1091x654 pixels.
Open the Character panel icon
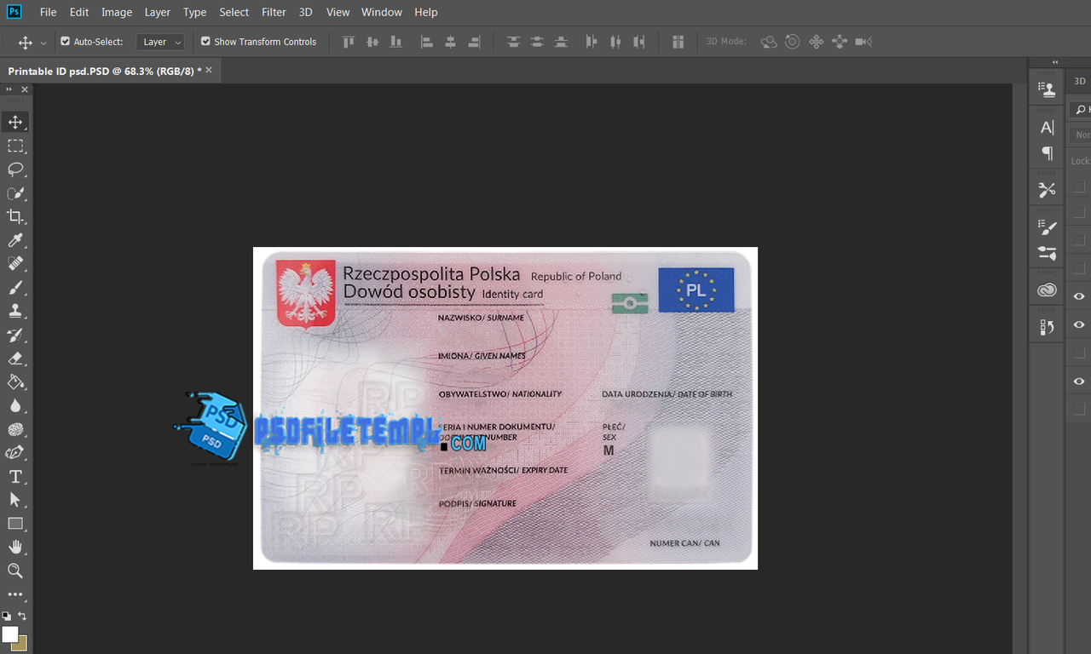click(x=1048, y=128)
